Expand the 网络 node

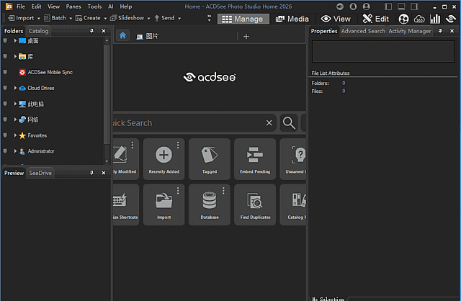click(x=15, y=120)
